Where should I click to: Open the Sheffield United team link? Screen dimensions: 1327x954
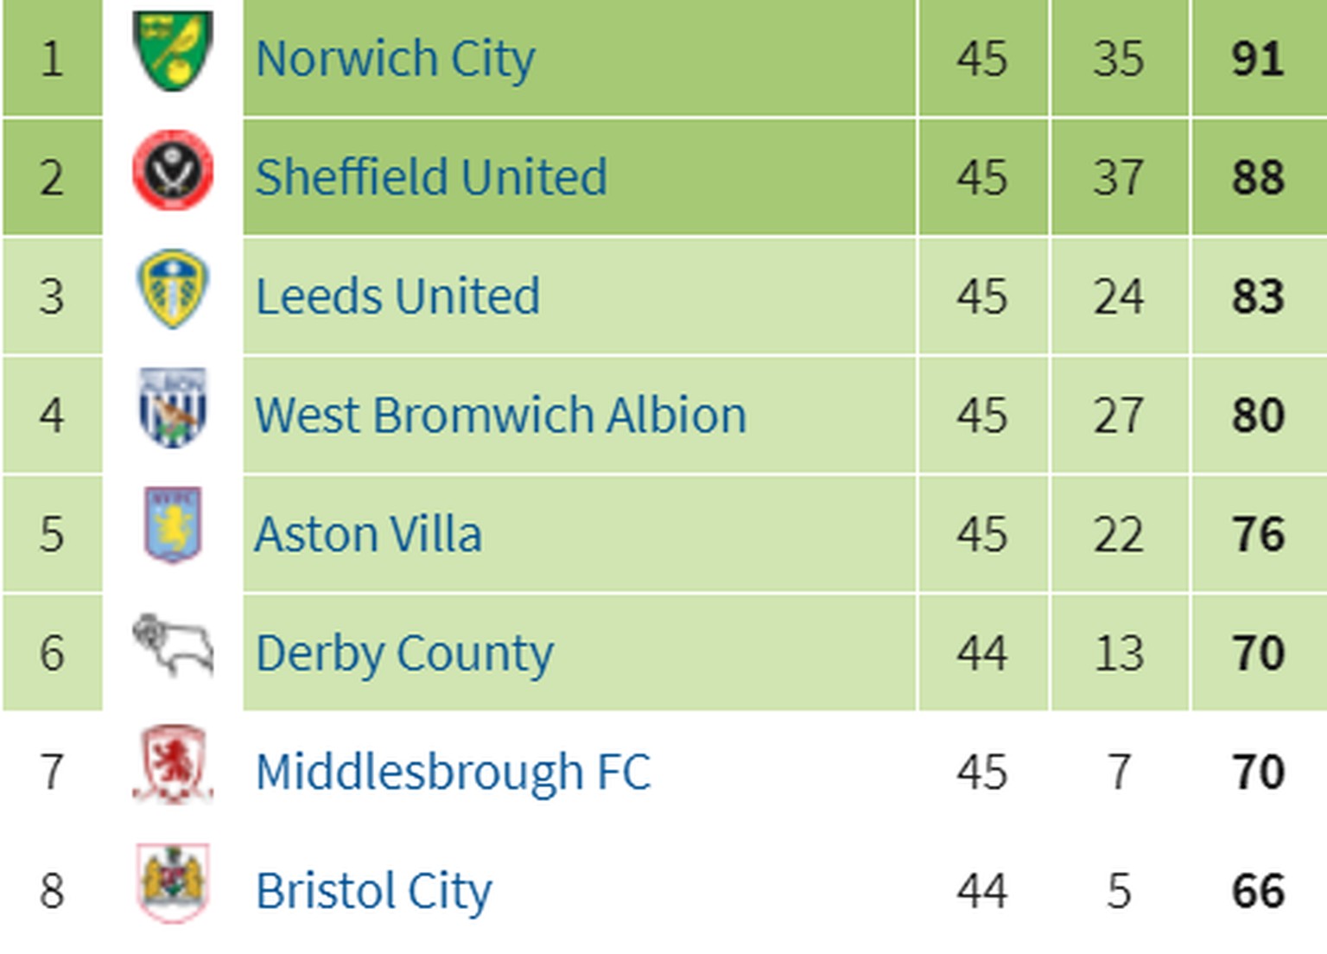point(431,177)
